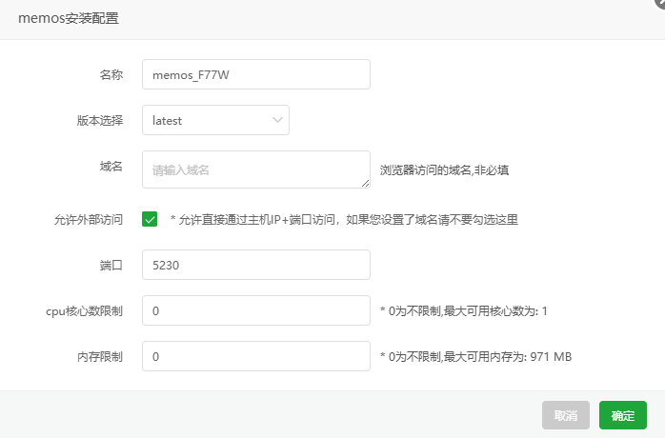Click the memos安装配置 dialog title
This screenshot has width=665, height=438.
coord(69,18)
